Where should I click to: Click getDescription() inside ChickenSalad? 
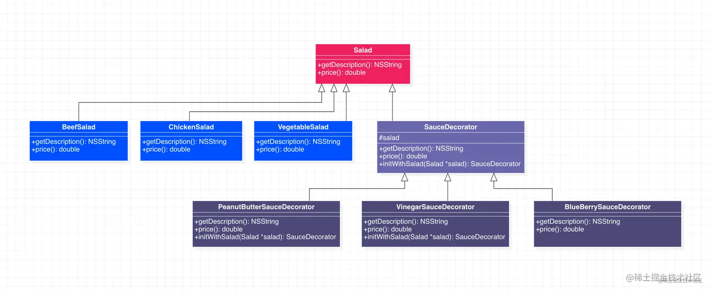click(x=185, y=141)
